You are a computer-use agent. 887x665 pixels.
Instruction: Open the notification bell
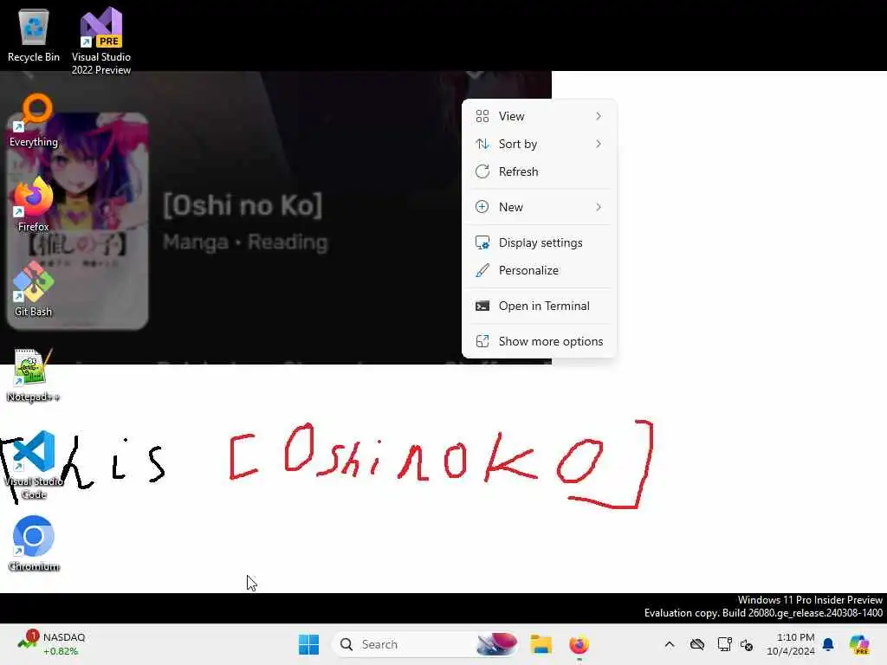[828, 644]
